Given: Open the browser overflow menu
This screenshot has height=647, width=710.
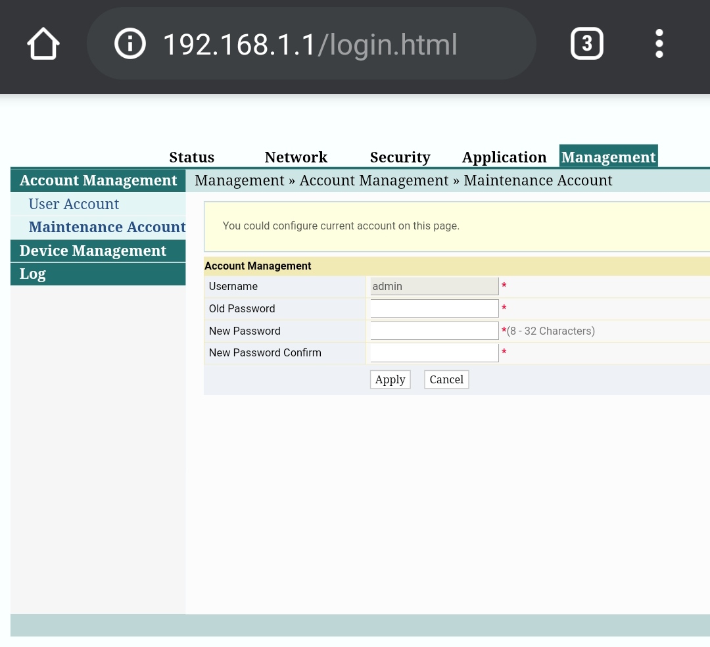Looking at the screenshot, I should point(659,43).
